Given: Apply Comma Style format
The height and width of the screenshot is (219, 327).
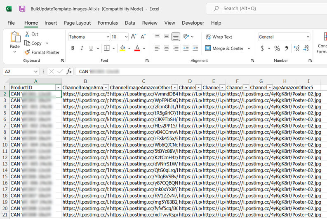Looking at the screenshot, I should pyautogui.click(x=287, y=48).
